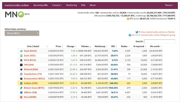Click the Dash ROI value 7.89%

115,51
